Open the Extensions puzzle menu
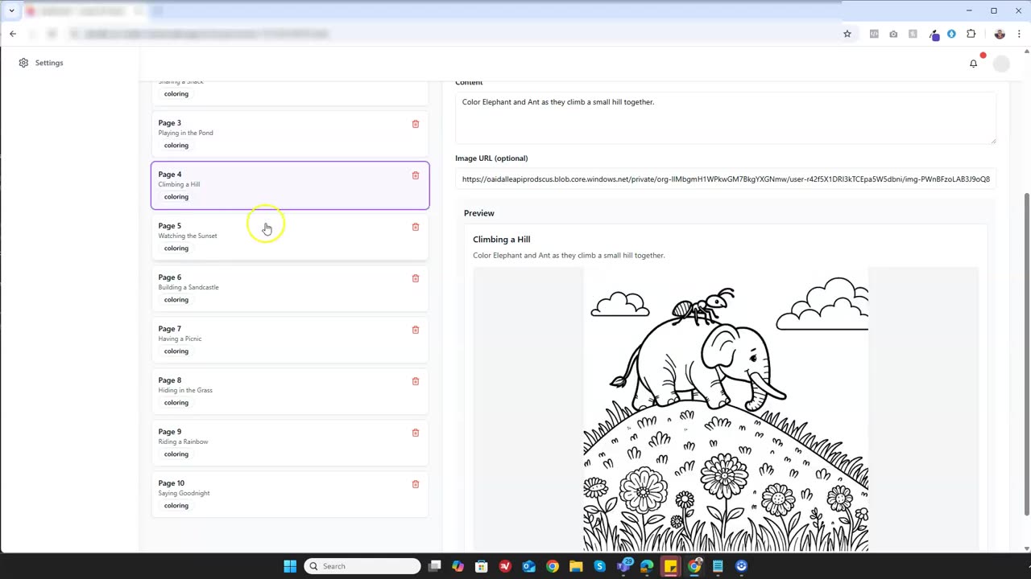Screen dimensions: 1031x579 point(971,34)
